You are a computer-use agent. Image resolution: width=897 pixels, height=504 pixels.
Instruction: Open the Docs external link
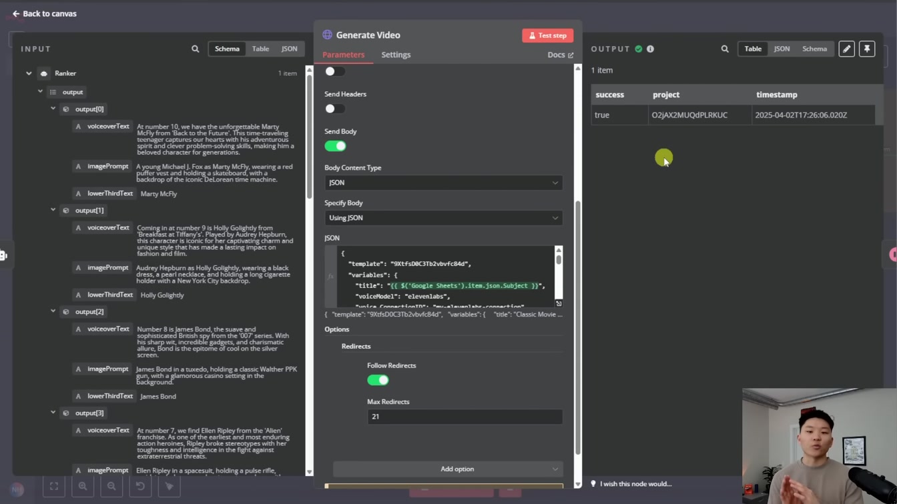click(x=561, y=55)
